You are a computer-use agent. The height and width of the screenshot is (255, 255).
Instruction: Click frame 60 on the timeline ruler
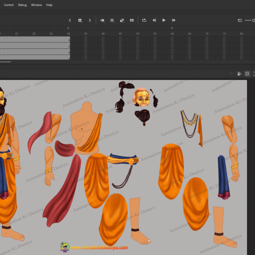click(172, 34)
